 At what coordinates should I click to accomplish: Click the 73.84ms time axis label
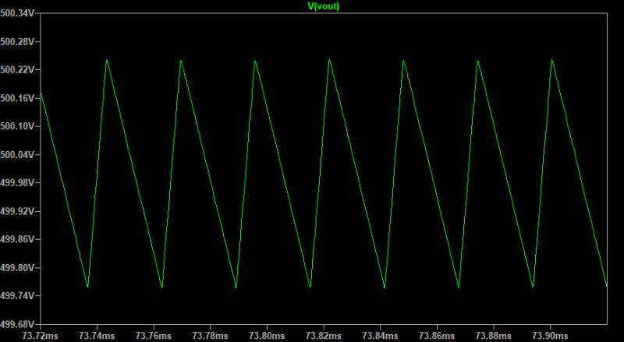tap(380, 336)
